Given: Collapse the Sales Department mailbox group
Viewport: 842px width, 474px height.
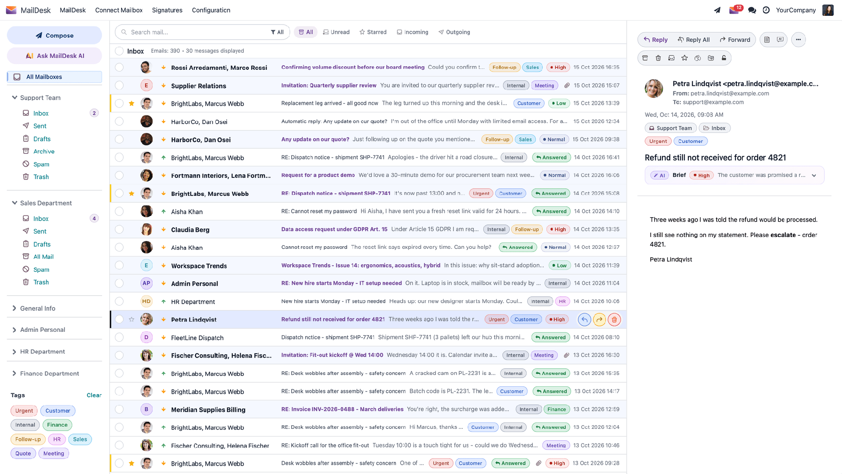Looking at the screenshot, I should click(14, 203).
